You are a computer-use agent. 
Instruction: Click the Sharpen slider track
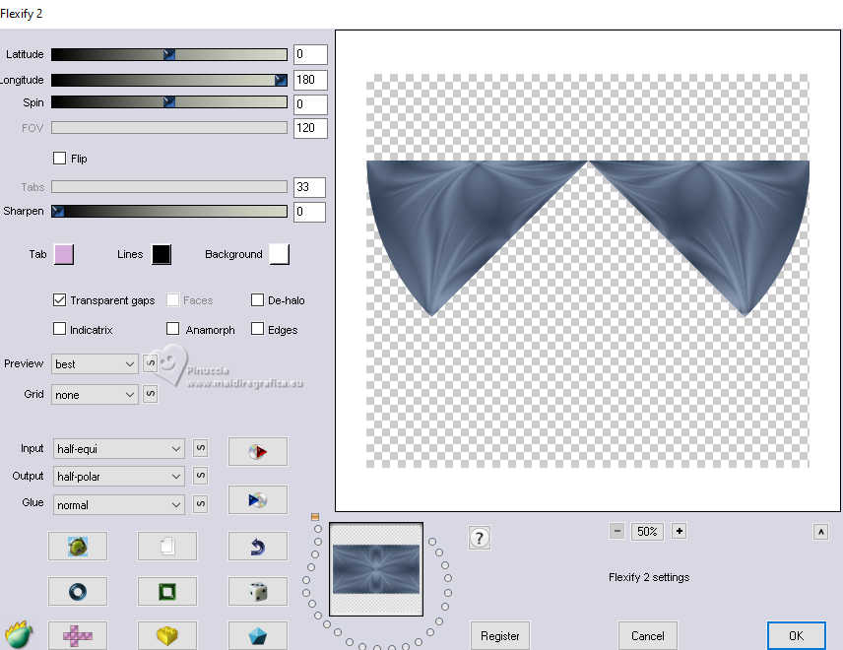[x=169, y=212]
